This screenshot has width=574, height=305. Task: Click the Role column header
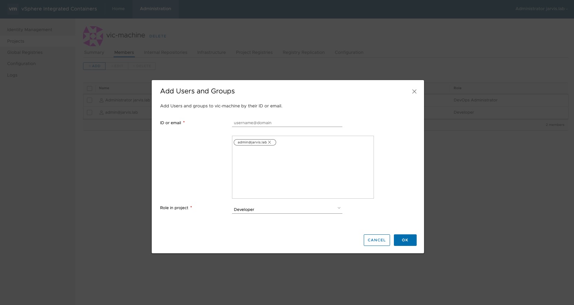458,88
